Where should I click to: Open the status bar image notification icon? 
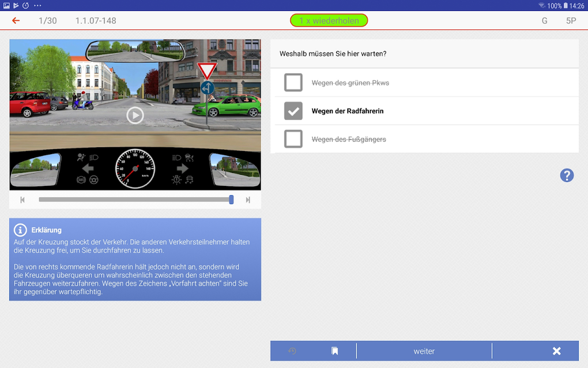[x=6, y=5]
